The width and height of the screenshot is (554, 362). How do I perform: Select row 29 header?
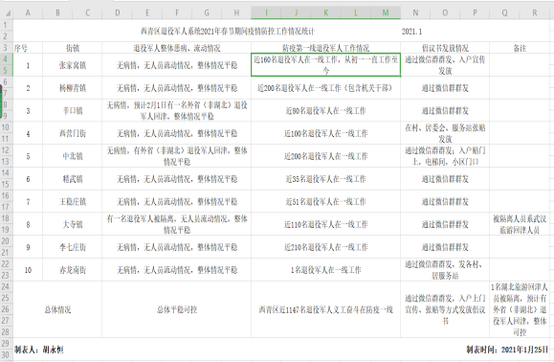(x=6, y=343)
